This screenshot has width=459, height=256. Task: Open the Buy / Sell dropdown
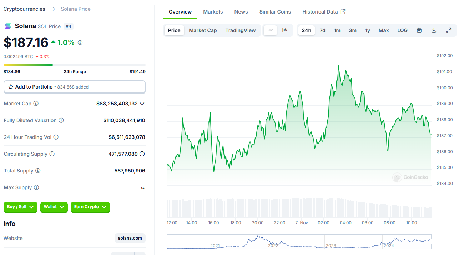[20, 207]
